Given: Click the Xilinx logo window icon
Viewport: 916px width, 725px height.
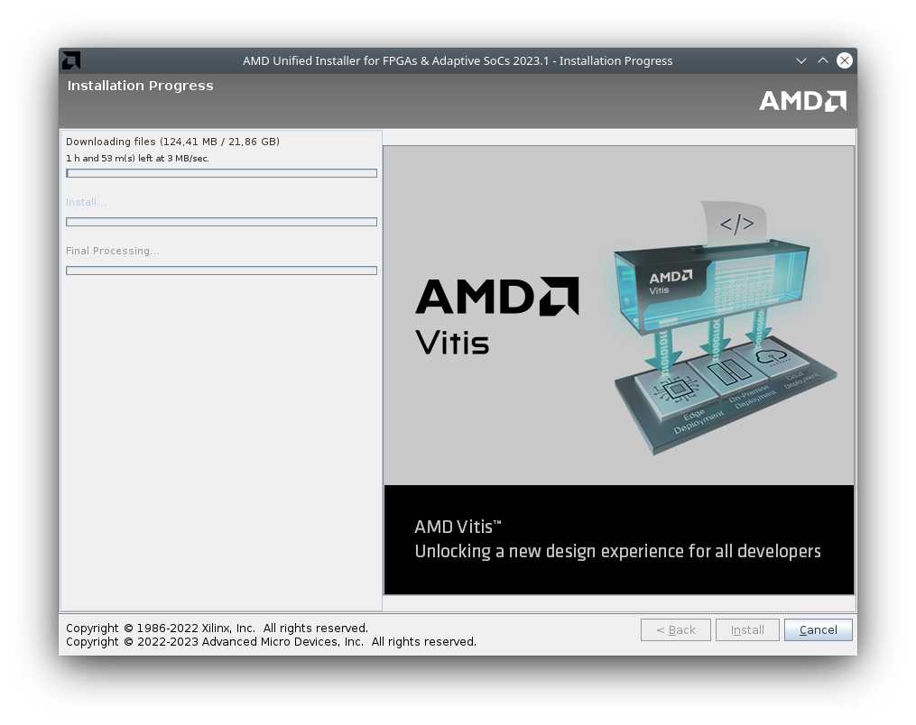Looking at the screenshot, I should coord(70,60).
